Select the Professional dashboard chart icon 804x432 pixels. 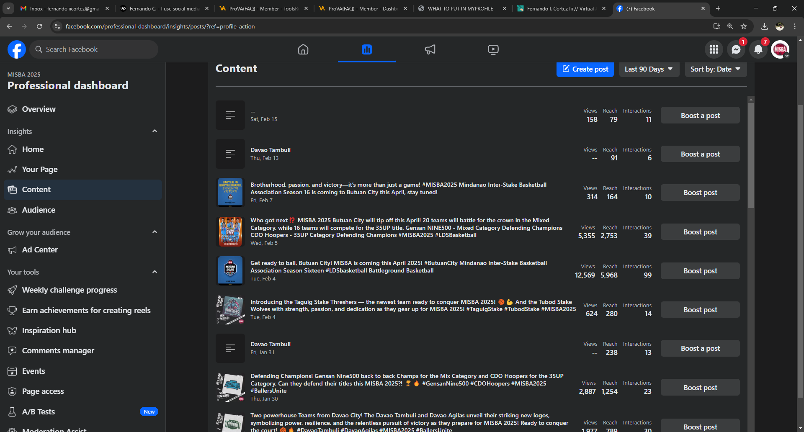367,49
